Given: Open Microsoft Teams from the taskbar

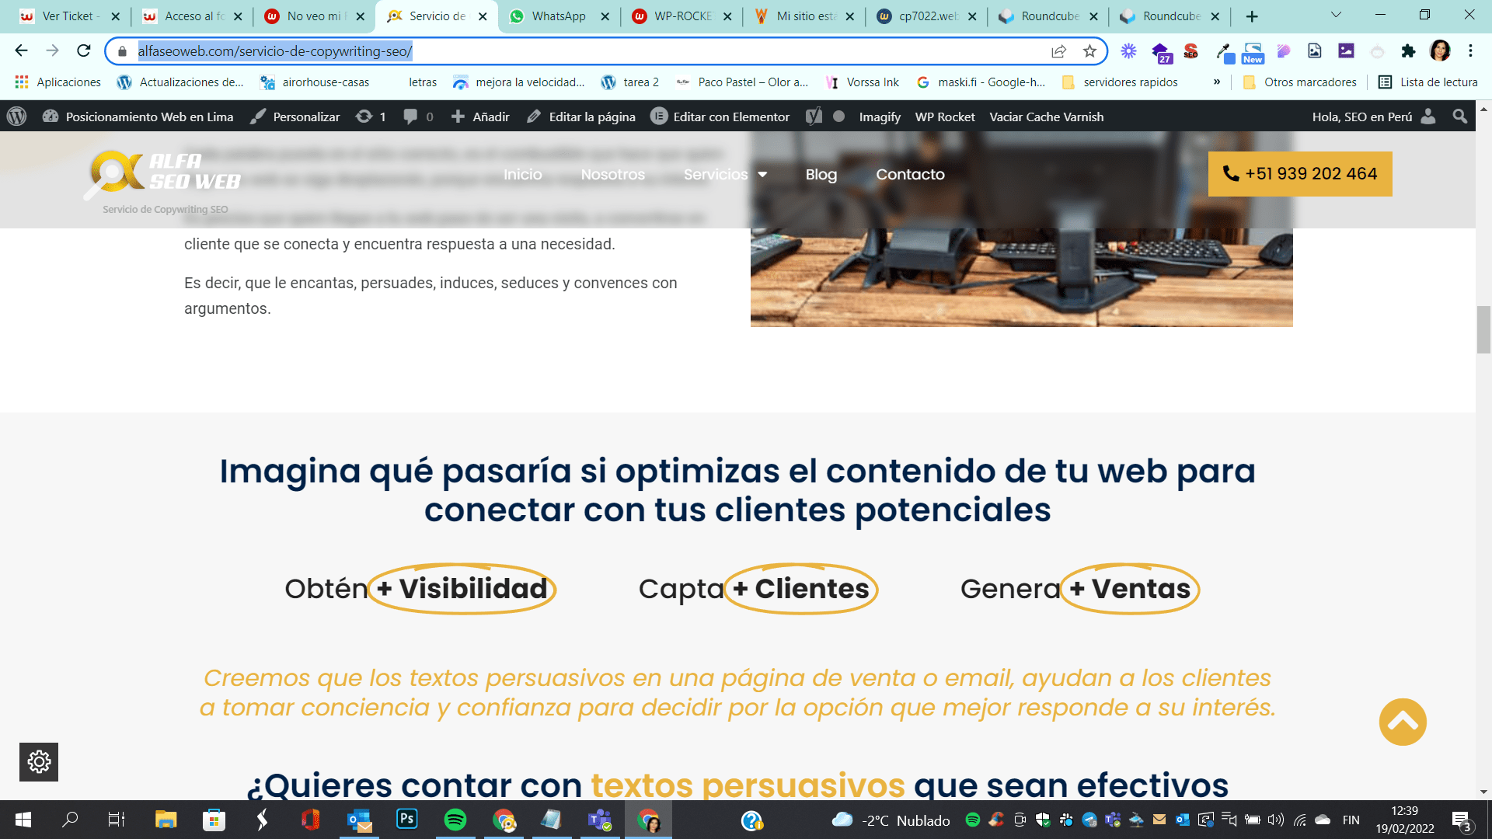Looking at the screenshot, I should pos(600,820).
